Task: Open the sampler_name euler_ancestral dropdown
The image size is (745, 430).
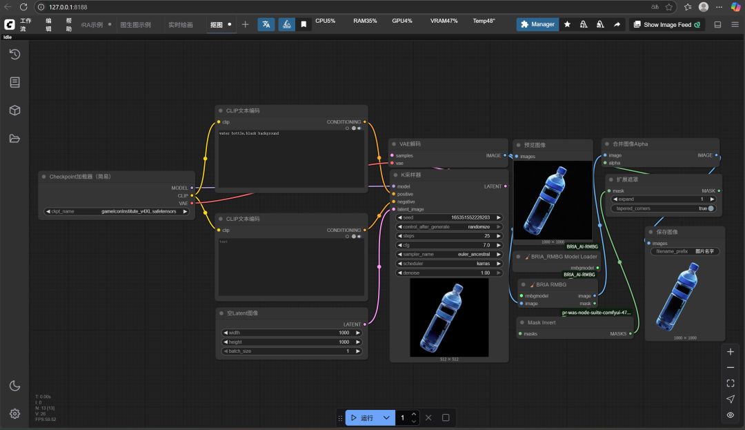Action: (449, 254)
